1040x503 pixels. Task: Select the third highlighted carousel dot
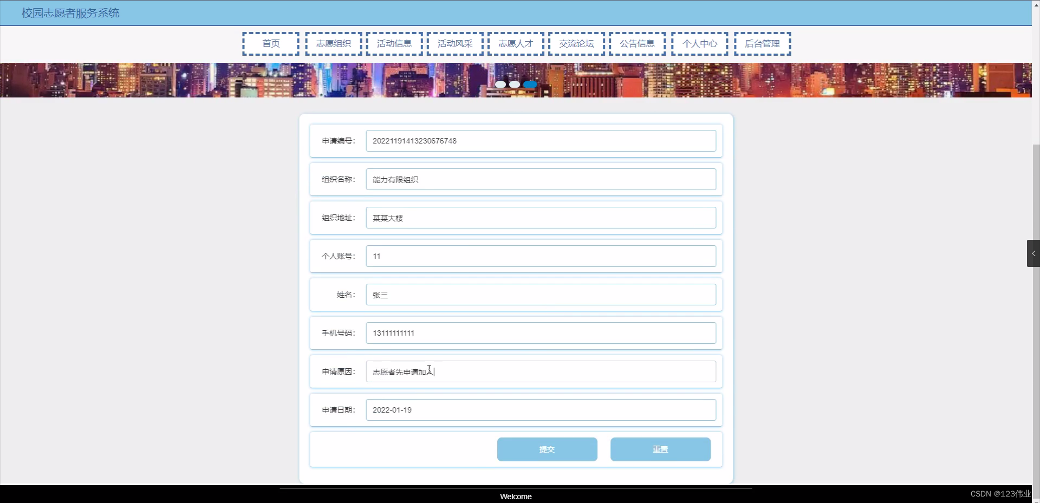point(530,84)
